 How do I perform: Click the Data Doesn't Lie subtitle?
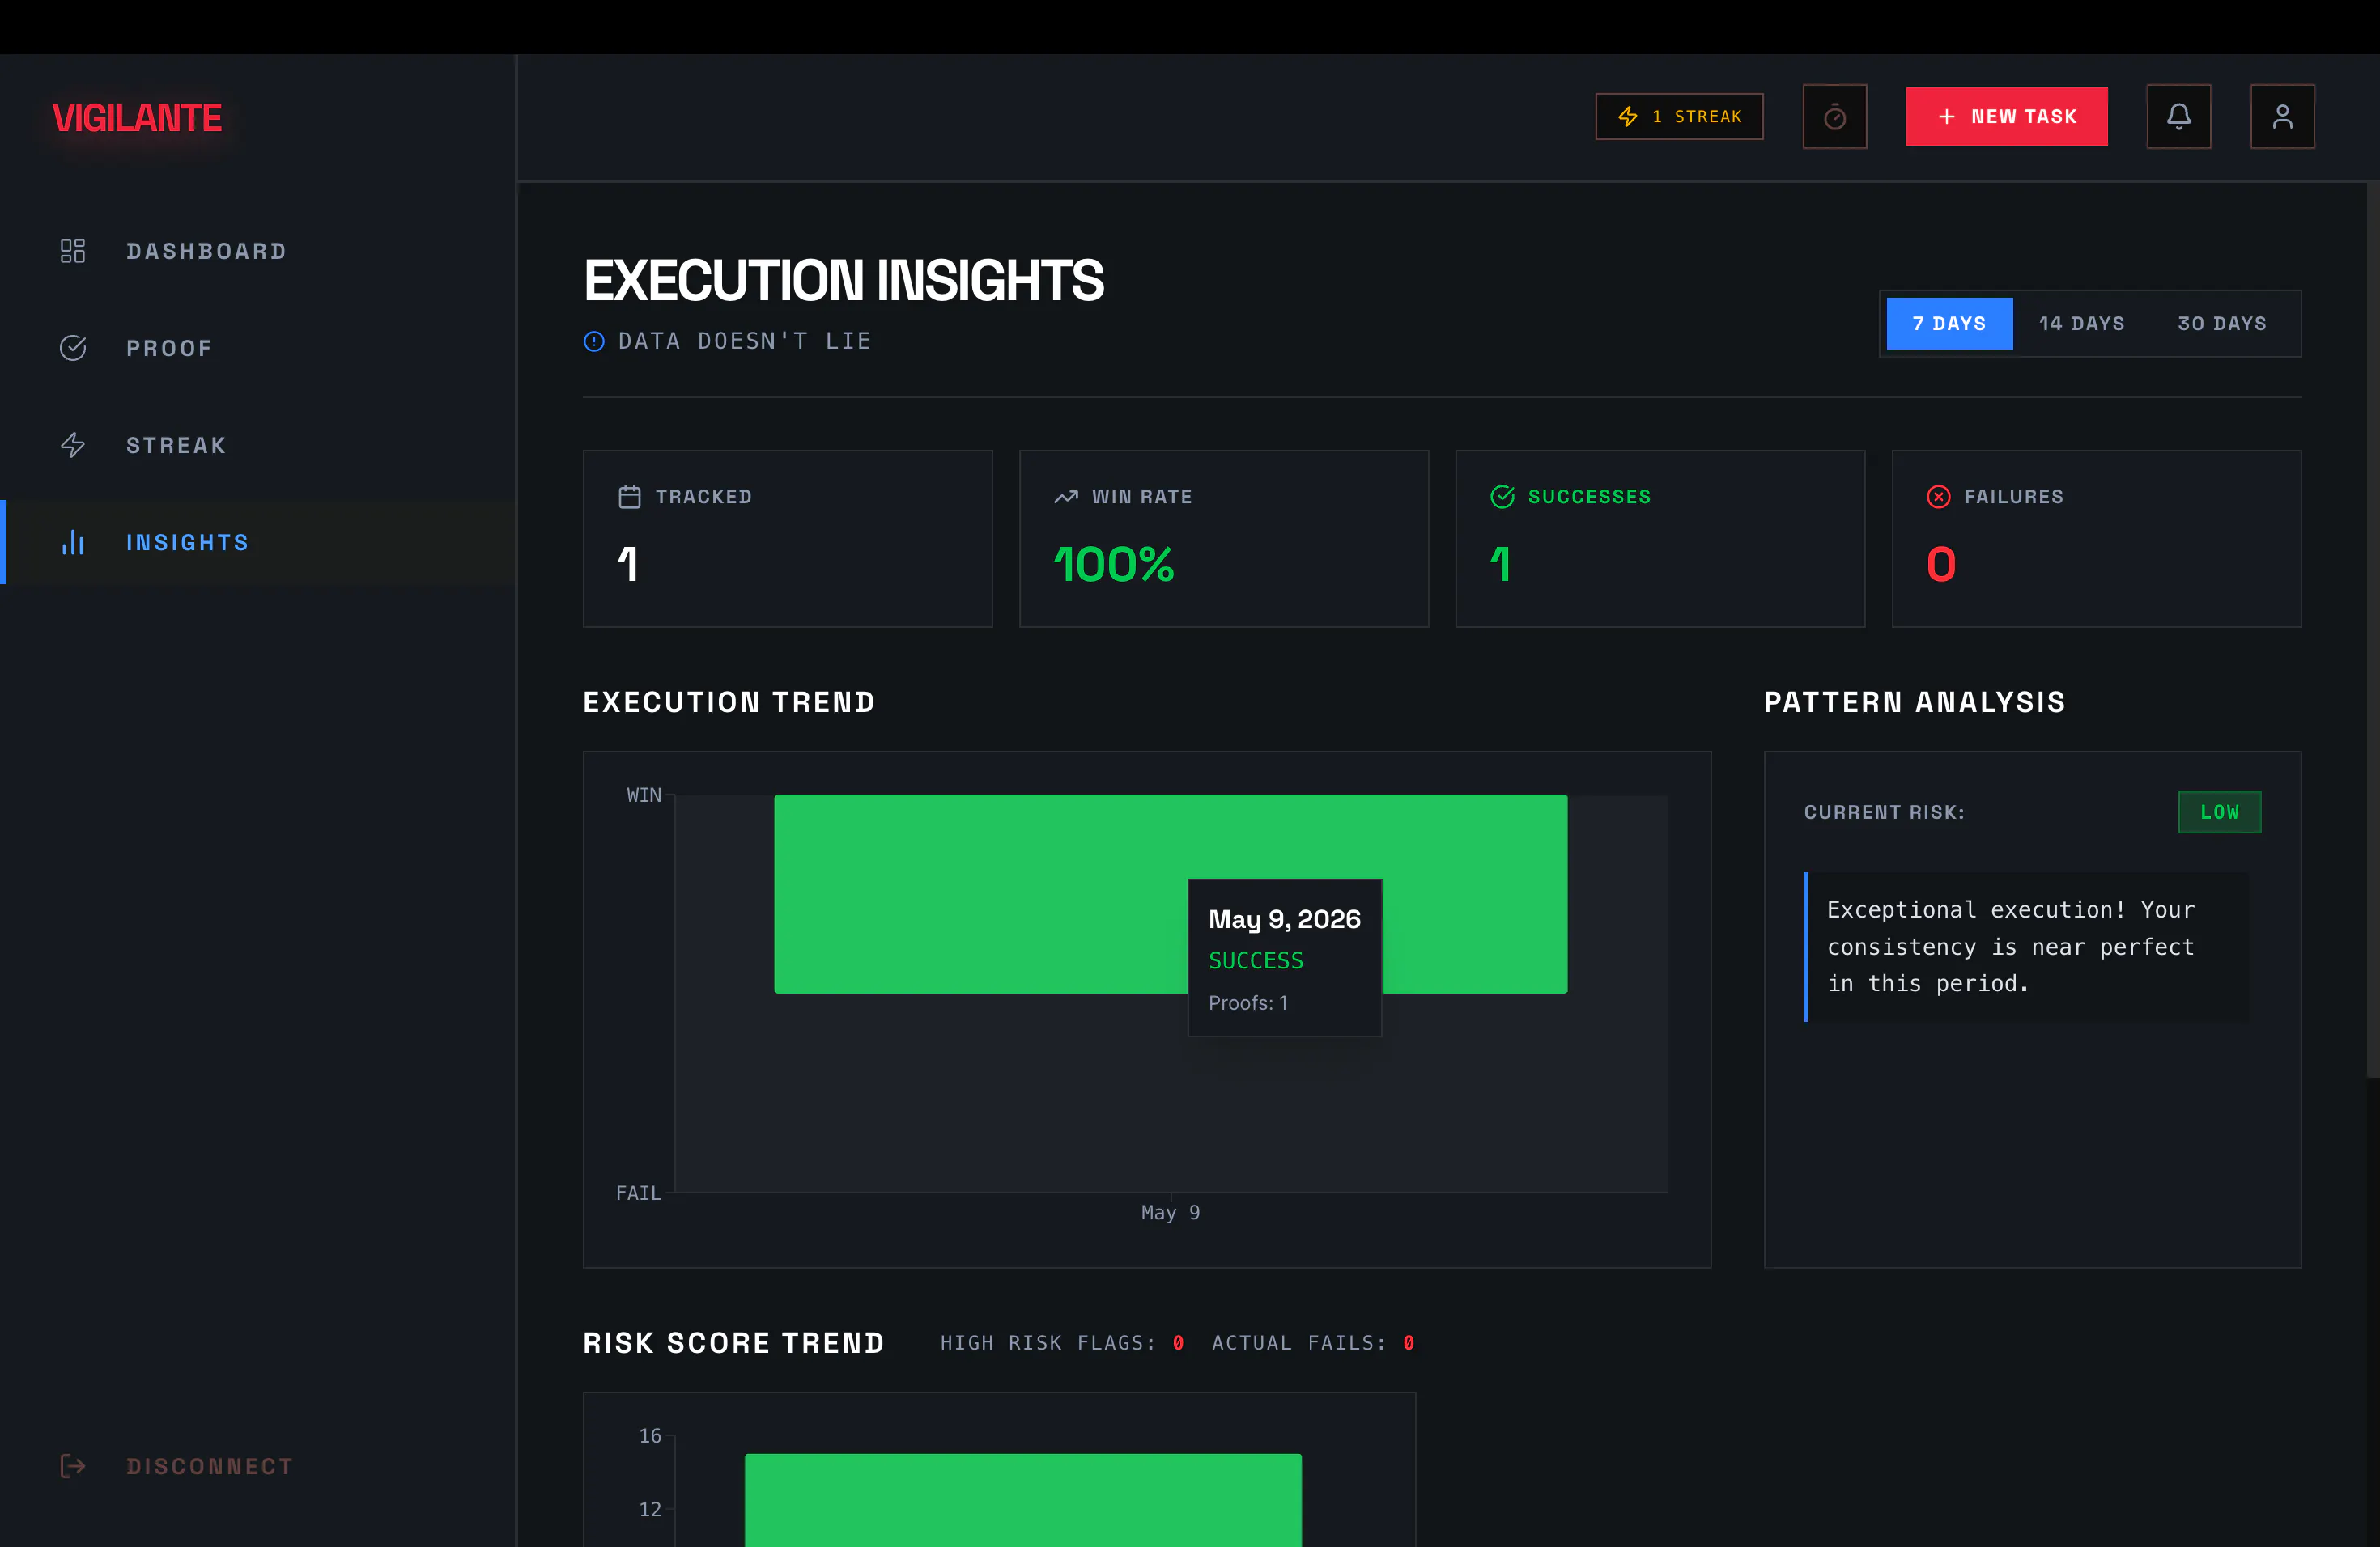click(744, 341)
